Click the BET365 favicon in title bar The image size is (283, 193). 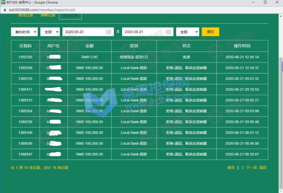tap(3, 2)
